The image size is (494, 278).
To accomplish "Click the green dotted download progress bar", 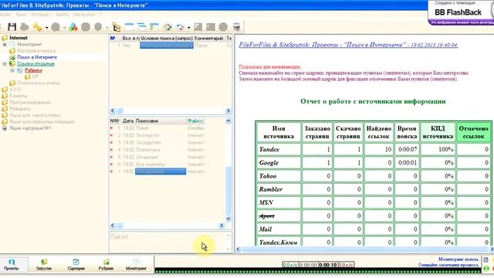I will click(317, 270).
